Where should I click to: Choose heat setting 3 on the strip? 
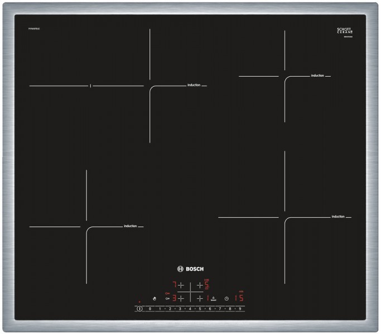[x=180, y=309]
